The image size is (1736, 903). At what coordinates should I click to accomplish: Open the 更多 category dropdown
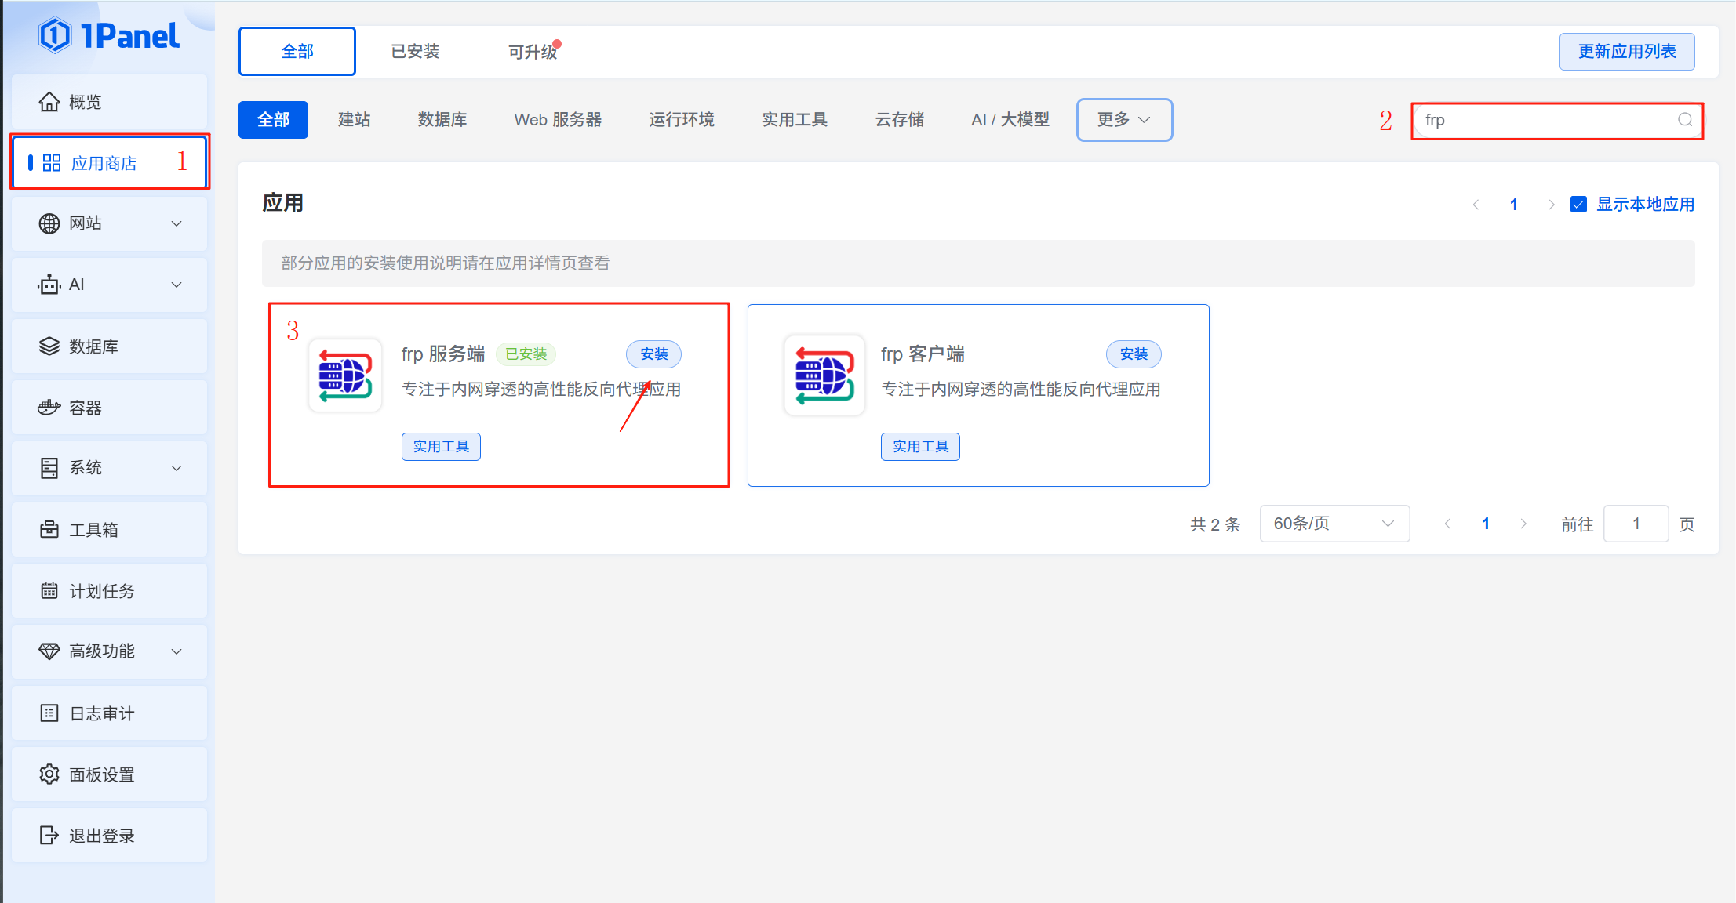tap(1124, 120)
